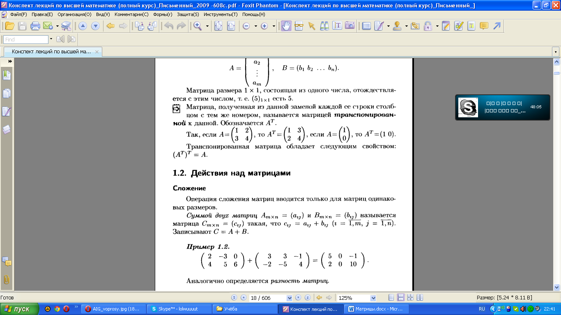Click the Highlight text T icon

[x=471, y=26]
